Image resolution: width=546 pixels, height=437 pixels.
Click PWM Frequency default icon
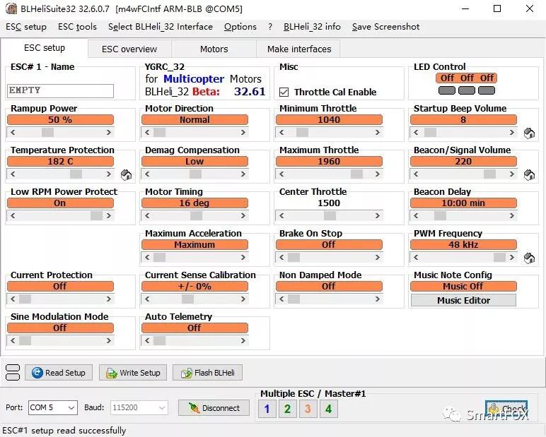529,258
